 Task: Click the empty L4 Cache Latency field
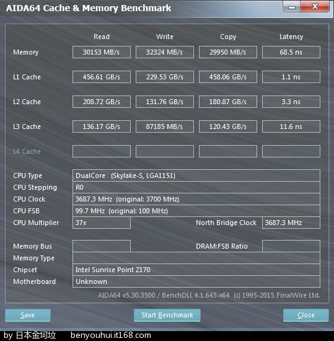291,151
